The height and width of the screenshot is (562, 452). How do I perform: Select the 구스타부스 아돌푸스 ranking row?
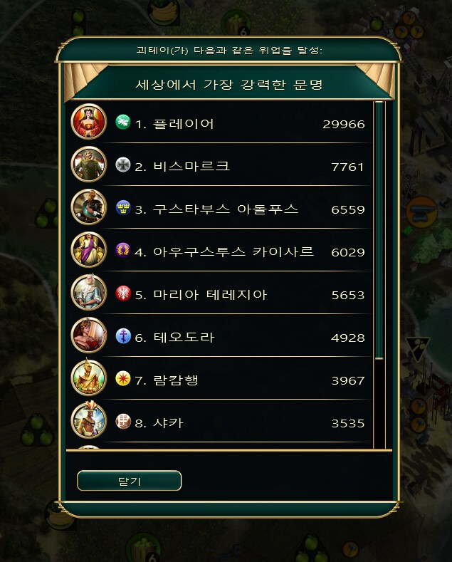219,207
